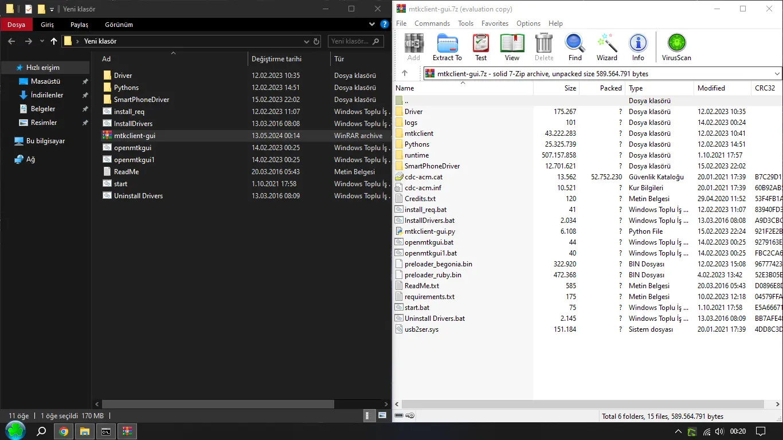The width and height of the screenshot is (783, 440).
Task: Expand Explorer address bar history dropdown
Action: (306, 41)
